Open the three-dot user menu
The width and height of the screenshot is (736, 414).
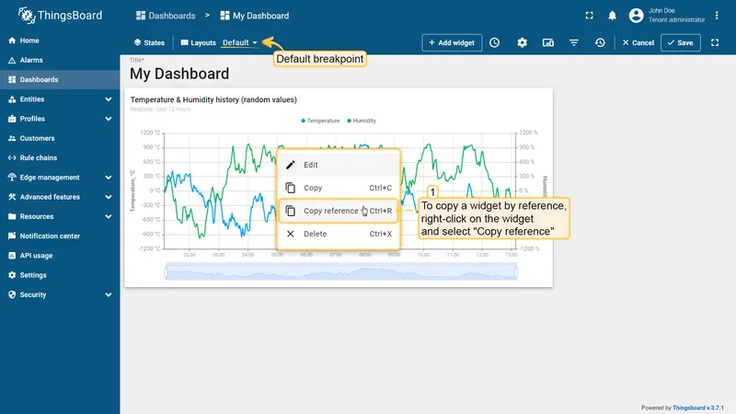pos(717,16)
